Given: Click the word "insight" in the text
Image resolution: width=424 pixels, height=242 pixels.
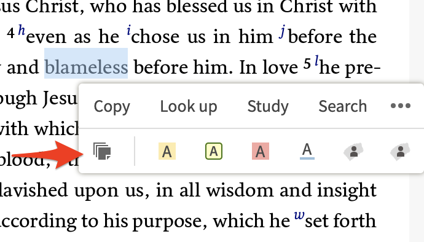Looking at the screenshot, I should [x=347, y=192].
